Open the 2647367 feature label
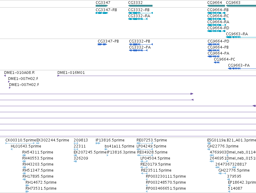The image size is (256, 193). (224, 164)
